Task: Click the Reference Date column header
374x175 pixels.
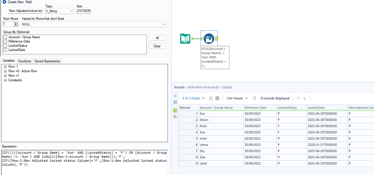Action: point(260,108)
